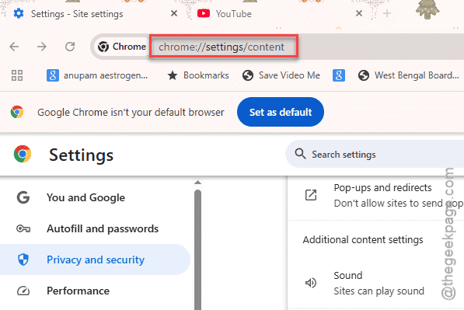Image resolution: width=464 pixels, height=310 pixels.
Task: Click the Chrome icon in default browser bar
Action: pyautogui.click(x=17, y=112)
